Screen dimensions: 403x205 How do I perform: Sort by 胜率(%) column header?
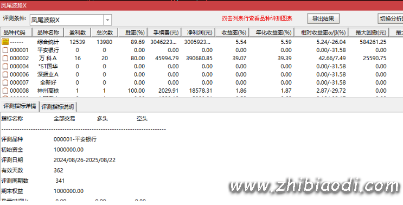(x=133, y=33)
